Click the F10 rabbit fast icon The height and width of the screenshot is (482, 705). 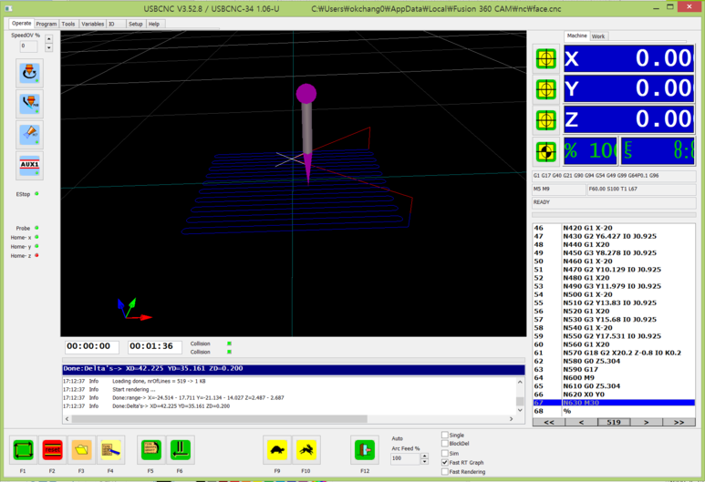click(x=306, y=450)
